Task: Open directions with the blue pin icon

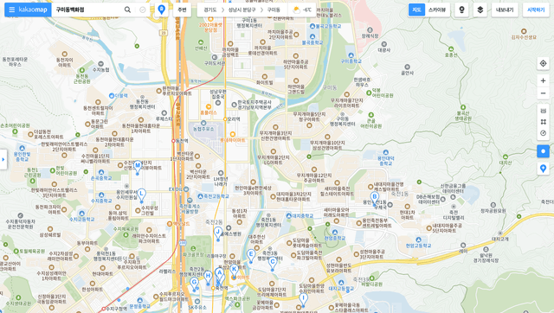Action: point(162,10)
